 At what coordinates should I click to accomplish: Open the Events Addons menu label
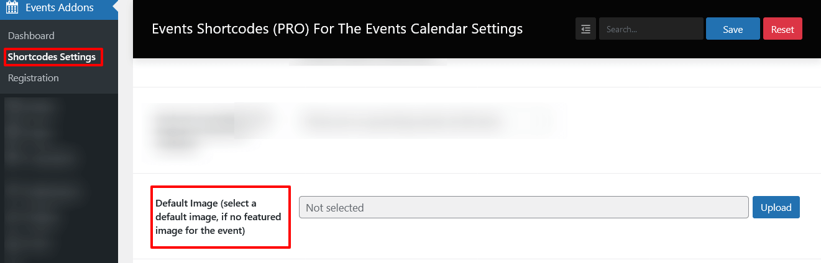coord(60,8)
